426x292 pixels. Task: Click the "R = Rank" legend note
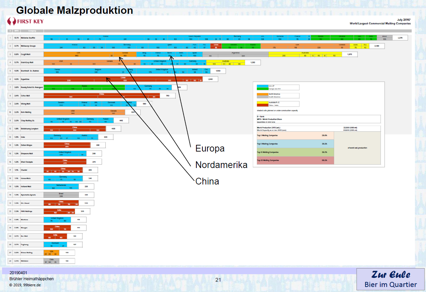(x=261, y=117)
